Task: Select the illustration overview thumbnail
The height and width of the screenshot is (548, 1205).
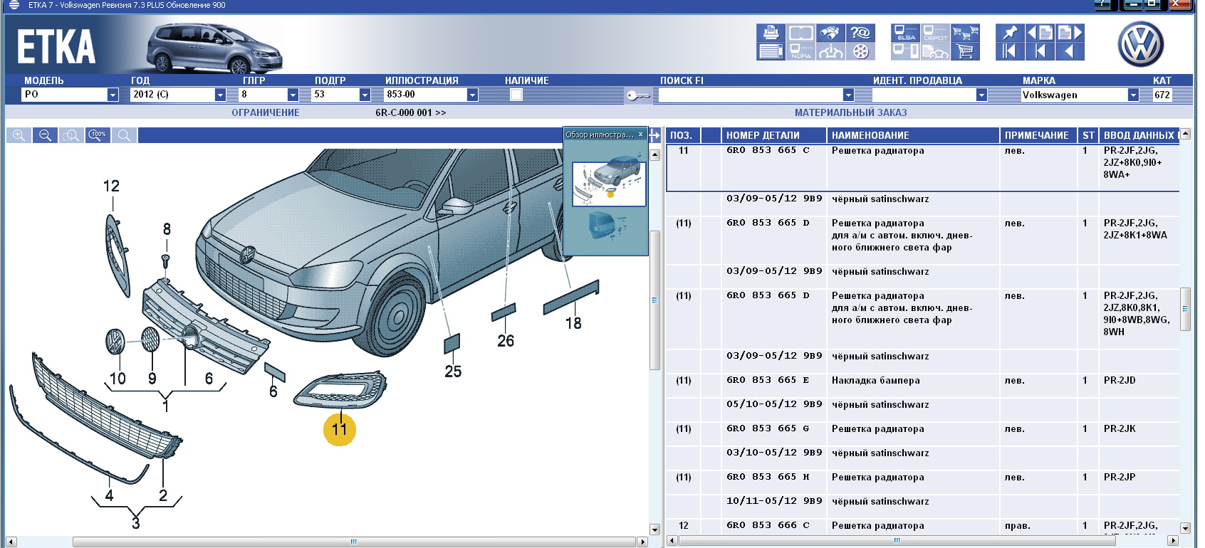Action: point(609,184)
